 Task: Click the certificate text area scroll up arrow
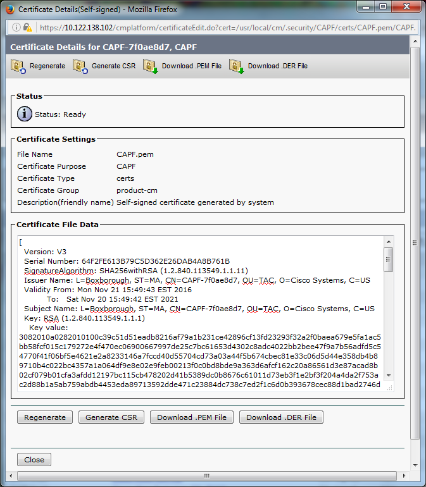coord(389,242)
